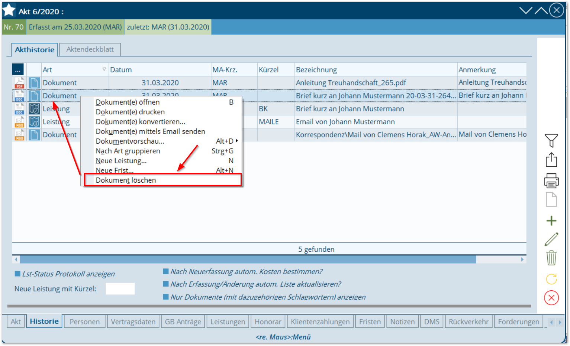Select Nach Art gruppieren menu entry
The image size is (570, 346).
(162, 151)
